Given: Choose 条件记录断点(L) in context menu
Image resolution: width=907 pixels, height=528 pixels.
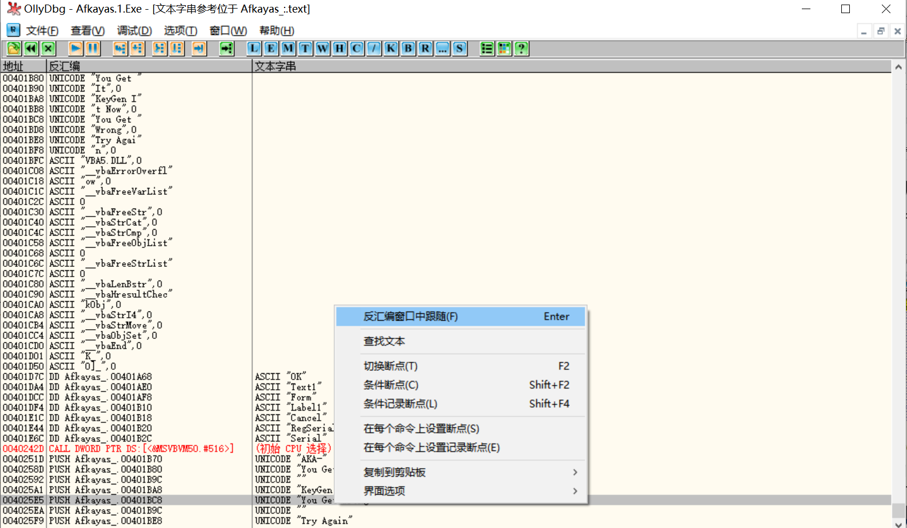Looking at the screenshot, I should [x=461, y=403].
